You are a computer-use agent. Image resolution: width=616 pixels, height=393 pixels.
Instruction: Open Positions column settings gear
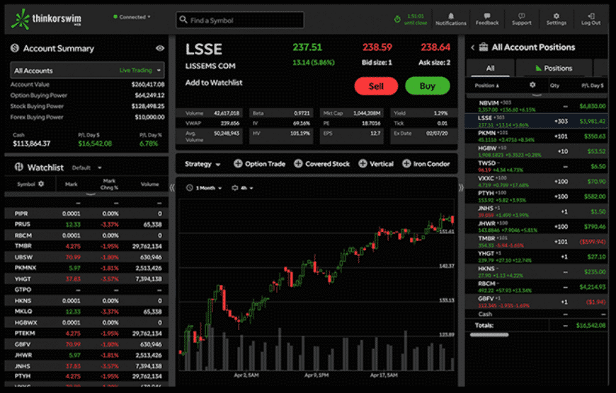tap(532, 85)
